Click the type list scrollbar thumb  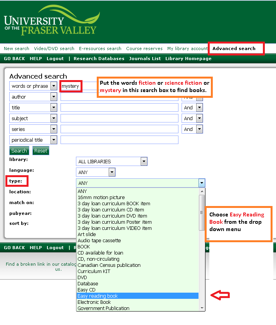click(x=202, y=213)
